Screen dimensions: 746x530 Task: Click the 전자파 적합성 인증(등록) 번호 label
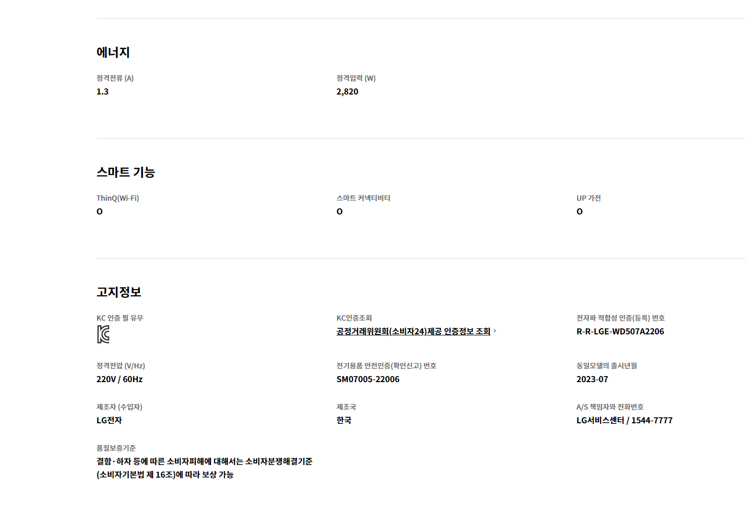pos(620,318)
